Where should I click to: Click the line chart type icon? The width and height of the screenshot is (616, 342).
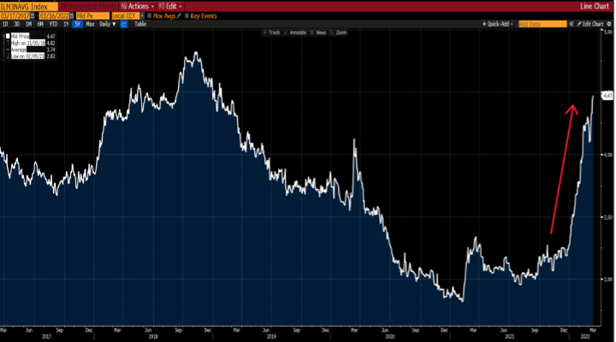tap(124, 24)
